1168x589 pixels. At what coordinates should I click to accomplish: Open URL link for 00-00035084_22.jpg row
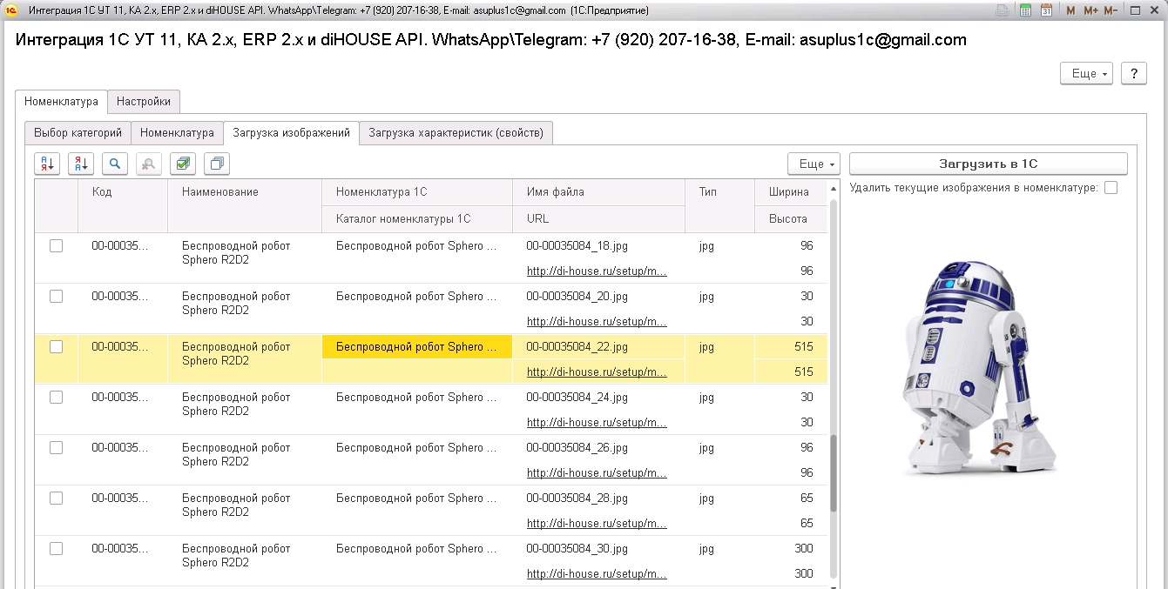point(597,372)
